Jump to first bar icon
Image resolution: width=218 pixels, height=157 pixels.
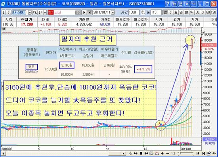click(198, 153)
